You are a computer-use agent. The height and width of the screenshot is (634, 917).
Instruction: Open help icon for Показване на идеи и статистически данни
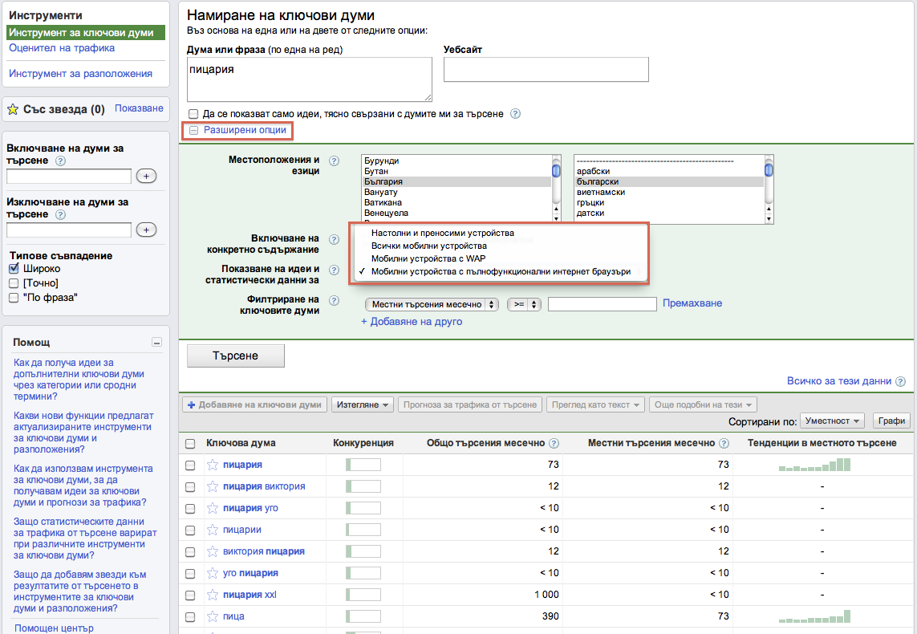334,270
